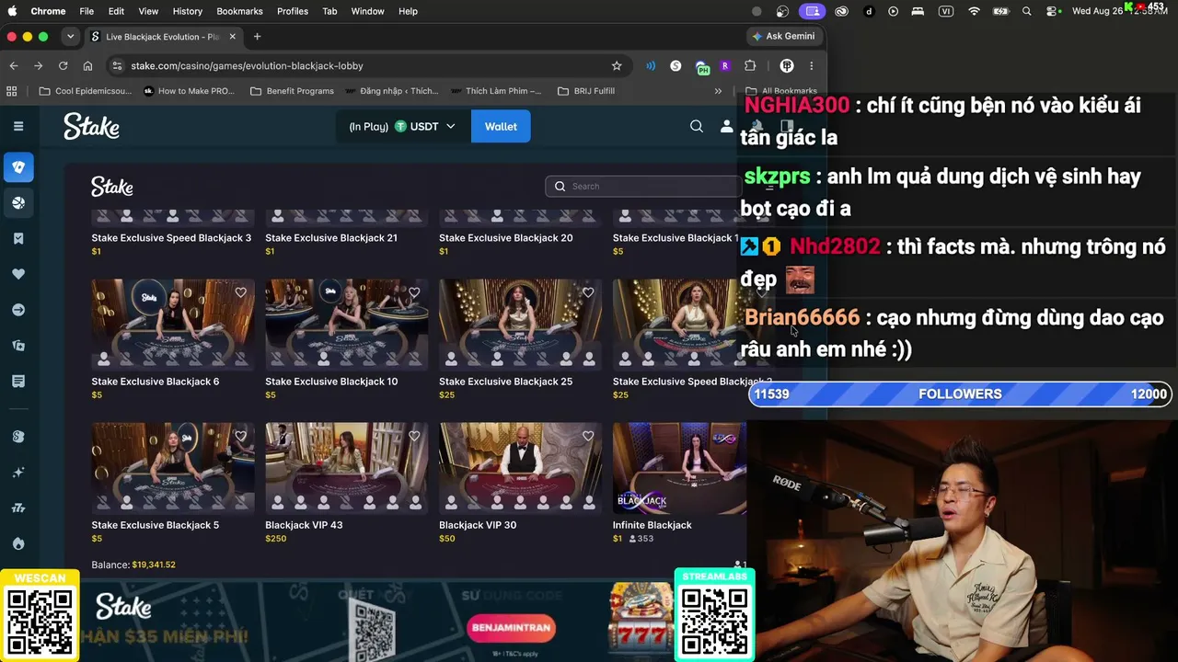Favorite Stake Exclusive Blackjack 10 with heart

(414, 292)
